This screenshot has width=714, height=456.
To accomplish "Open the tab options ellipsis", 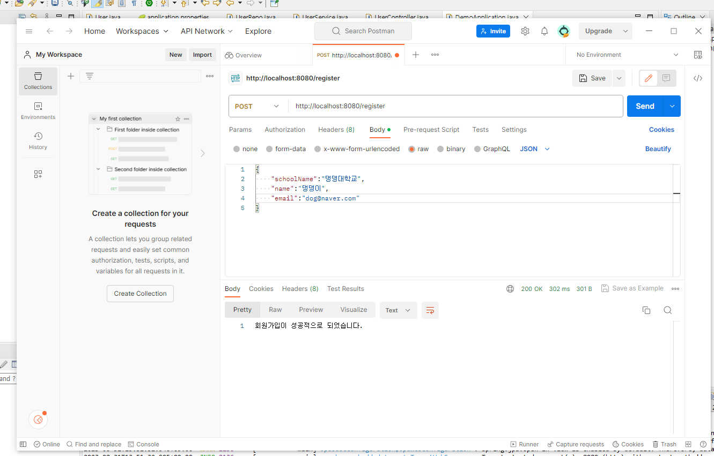I will (435, 55).
